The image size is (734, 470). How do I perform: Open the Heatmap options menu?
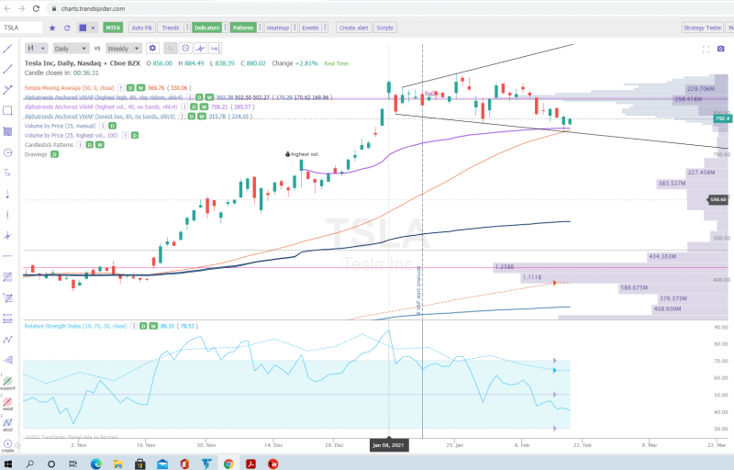pyautogui.click(x=295, y=28)
